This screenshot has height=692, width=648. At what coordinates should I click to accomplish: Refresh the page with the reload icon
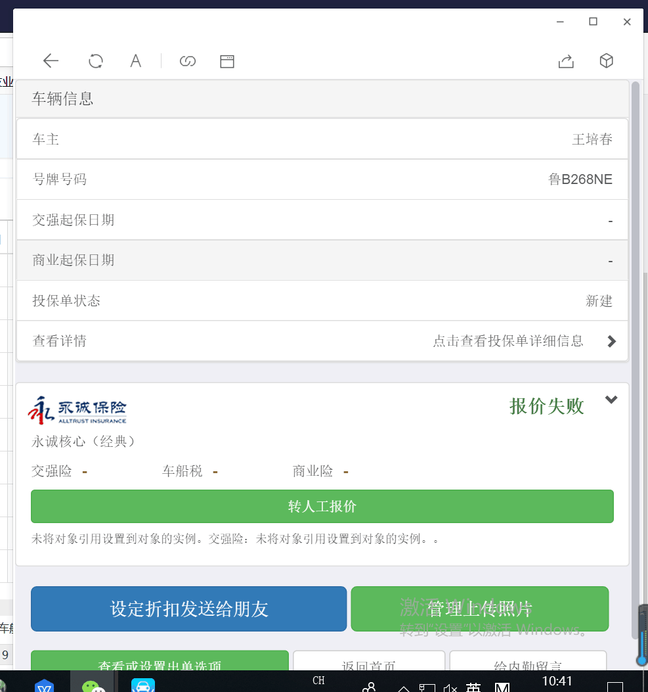[96, 61]
